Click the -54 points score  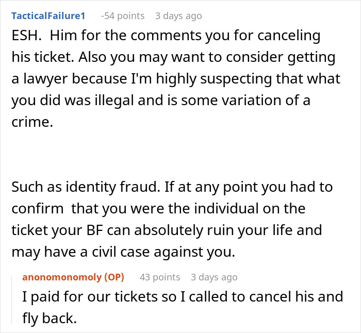click(123, 16)
